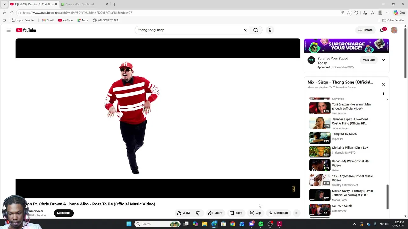
Task: Expand the sponsored ad options chevron
Action: (x=383, y=60)
